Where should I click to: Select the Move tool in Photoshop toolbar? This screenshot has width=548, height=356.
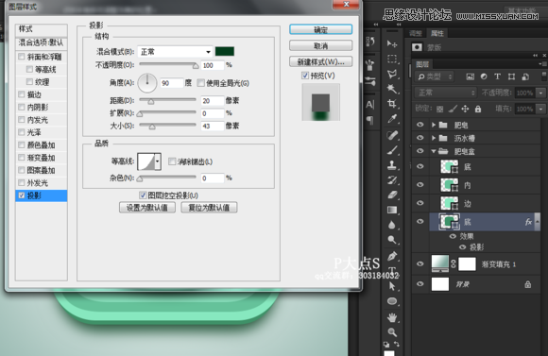pyautogui.click(x=392, y=43)
